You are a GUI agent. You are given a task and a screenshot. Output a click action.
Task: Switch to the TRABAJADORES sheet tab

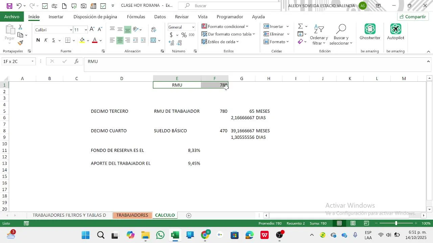132,215
